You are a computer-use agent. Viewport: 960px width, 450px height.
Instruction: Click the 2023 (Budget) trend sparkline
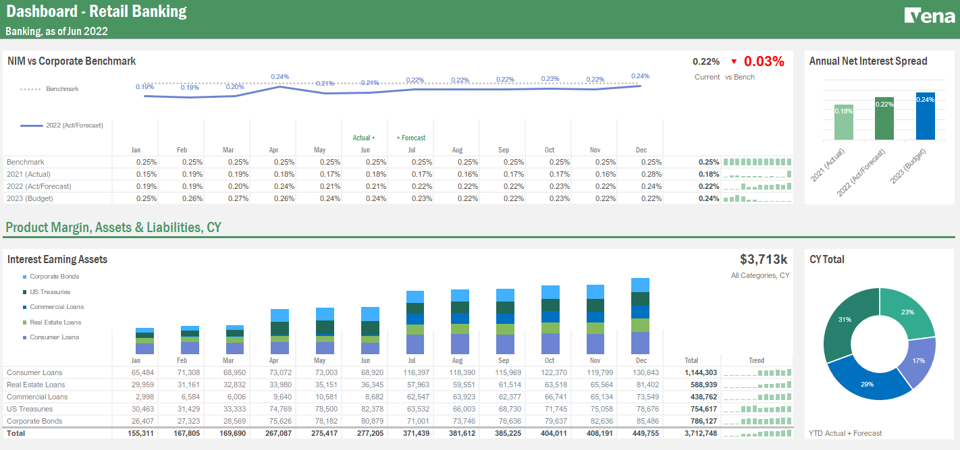(756, 198)
